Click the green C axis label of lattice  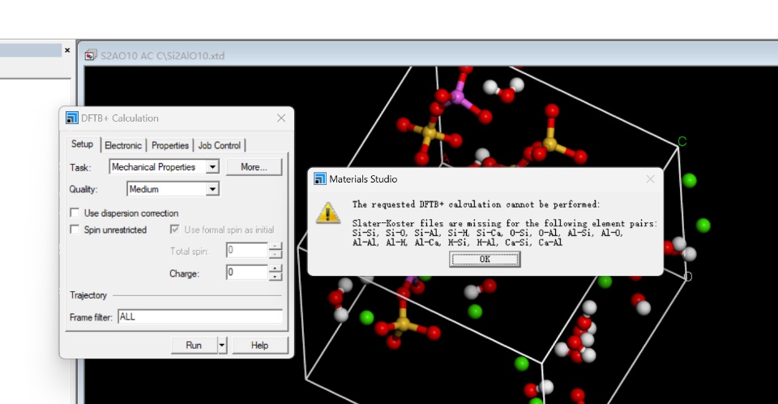[x=682, y=142]
